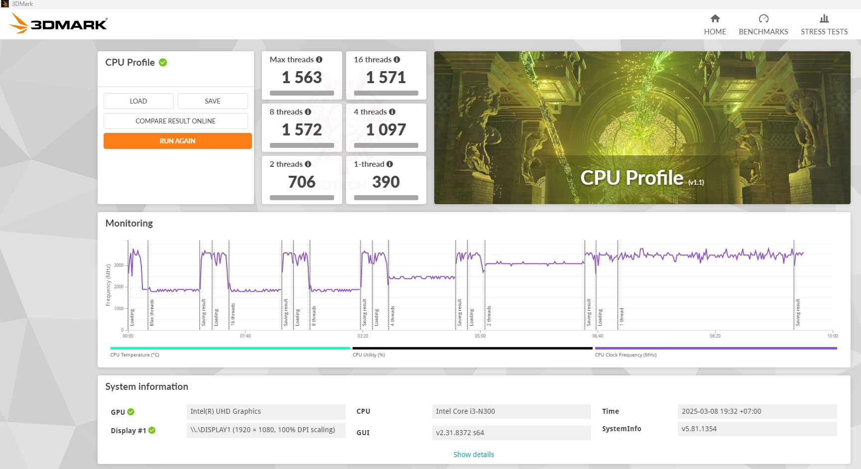This screenshot has width=861, height=469.
Task: Click the CPU Profile v1.1 banner image
Action: [642, 127]
